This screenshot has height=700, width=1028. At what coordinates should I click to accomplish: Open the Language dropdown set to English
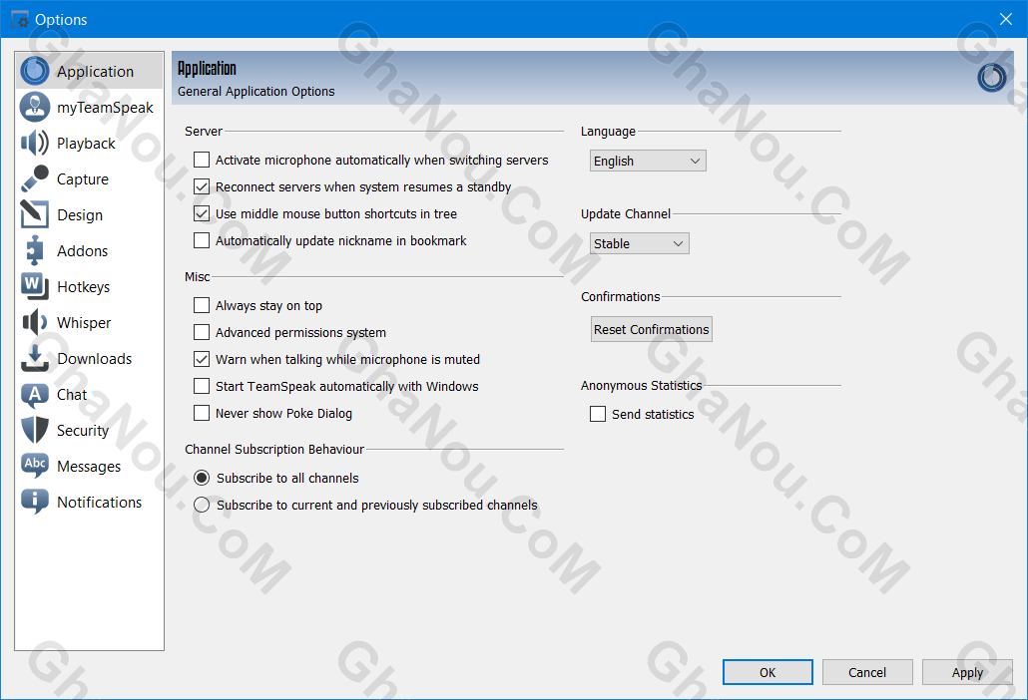(648, 162)
